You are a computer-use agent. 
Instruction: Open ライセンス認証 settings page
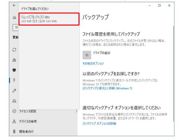[x=28, y=111]
